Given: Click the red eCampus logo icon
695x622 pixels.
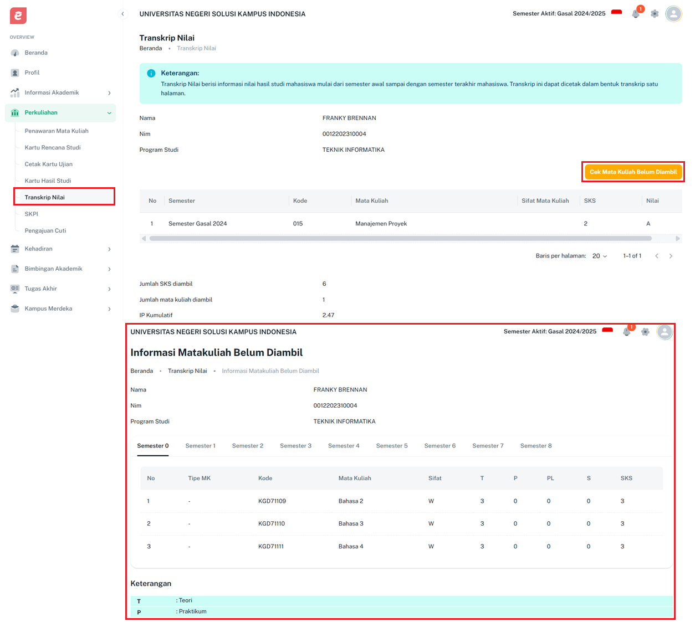Looking at the screenshot, I should [x=18, y=16].
